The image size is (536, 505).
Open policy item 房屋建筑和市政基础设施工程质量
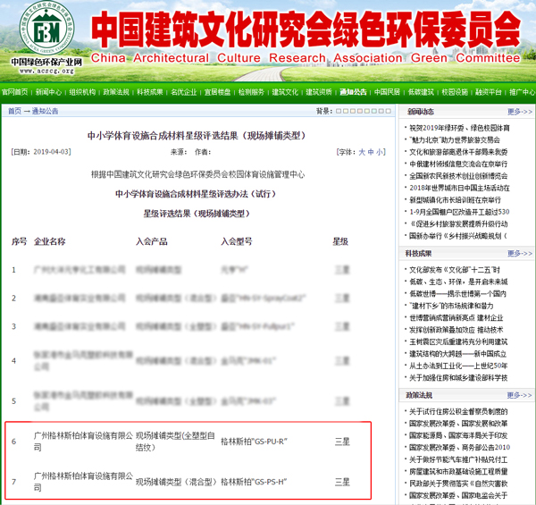[x=458, y=472]
